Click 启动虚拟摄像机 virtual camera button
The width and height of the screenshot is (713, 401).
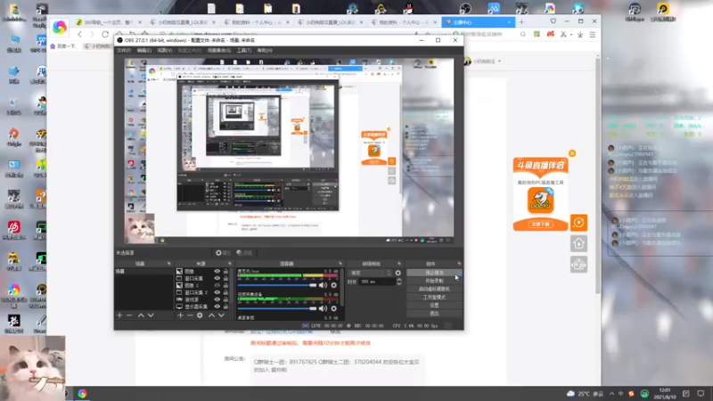coord(434,289)
